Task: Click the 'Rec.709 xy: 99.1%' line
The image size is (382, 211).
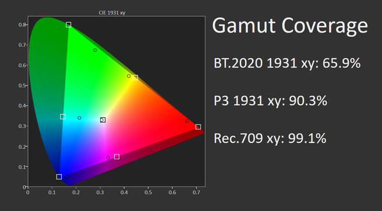Action: (270, 138)
